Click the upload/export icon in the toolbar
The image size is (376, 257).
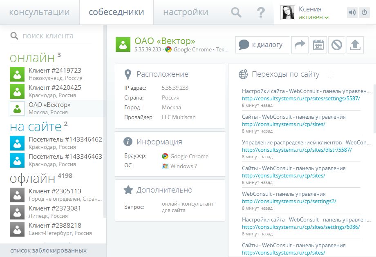pos(355,45)
